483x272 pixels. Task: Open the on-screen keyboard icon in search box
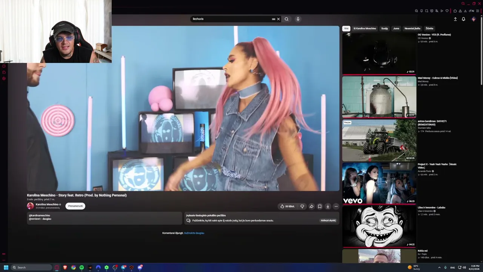274,19
